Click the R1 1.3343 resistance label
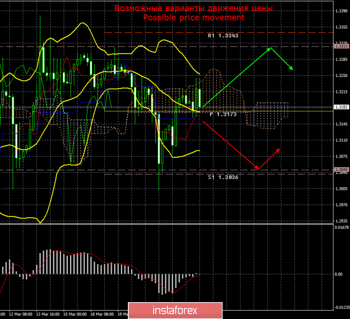This screenshot has height=319, width=350. (223, 36)
